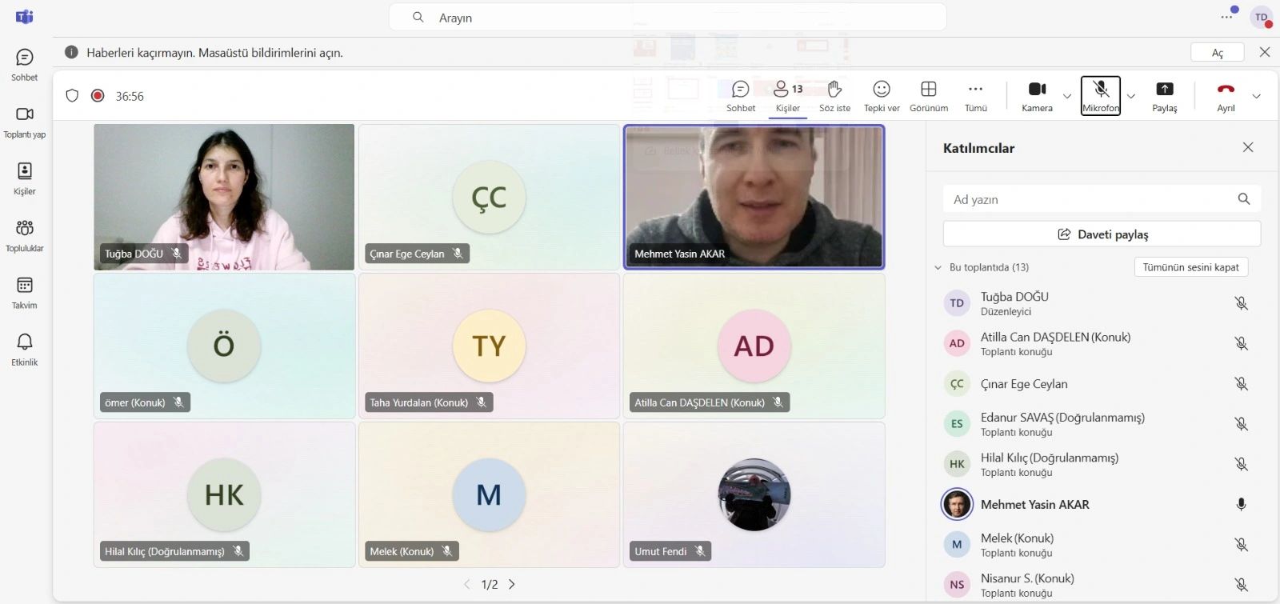
Task: Click the Ad yazın search field
Action: (x=1088, y=199)
